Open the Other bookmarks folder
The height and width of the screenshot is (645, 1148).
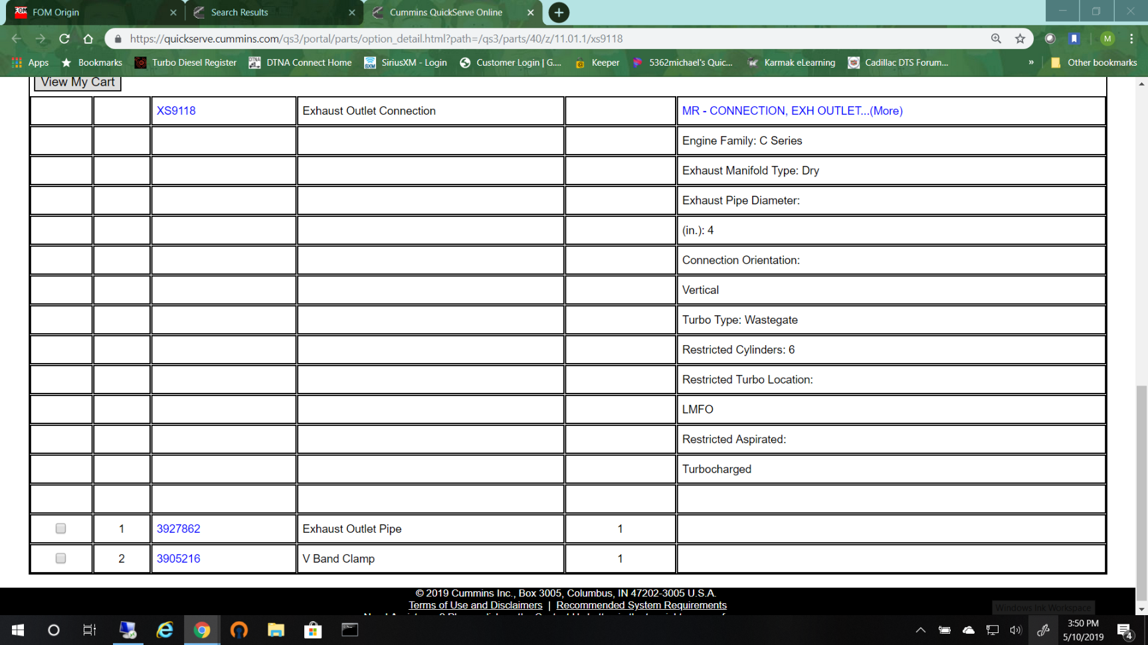pyautogui.click(x=1094, y=62)
